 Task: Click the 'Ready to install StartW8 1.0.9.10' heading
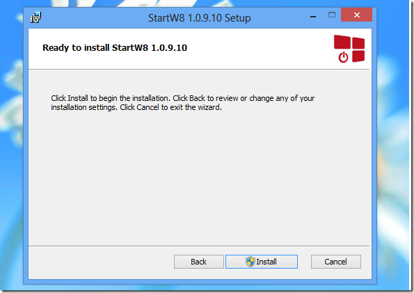115,48
